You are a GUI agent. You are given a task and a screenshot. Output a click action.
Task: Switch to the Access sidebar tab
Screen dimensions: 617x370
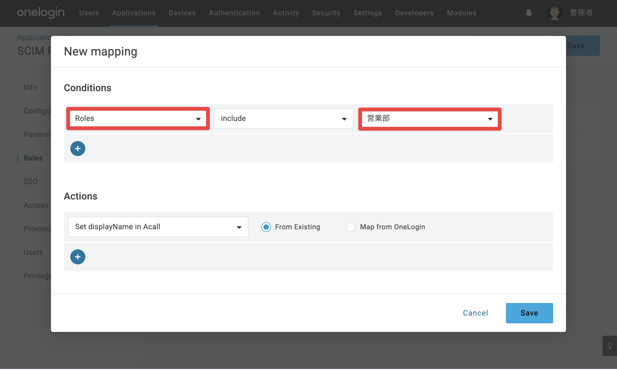point(36,205)
